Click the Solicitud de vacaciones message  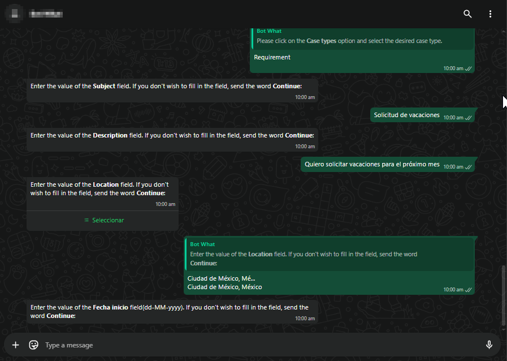406,115
